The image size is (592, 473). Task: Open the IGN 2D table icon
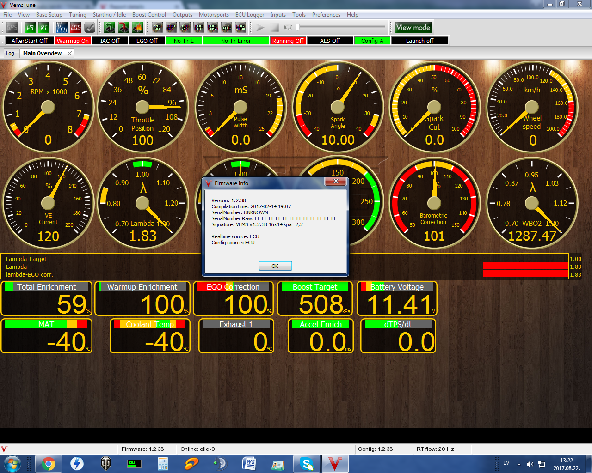pyautogui.click(x=171, y=28)
